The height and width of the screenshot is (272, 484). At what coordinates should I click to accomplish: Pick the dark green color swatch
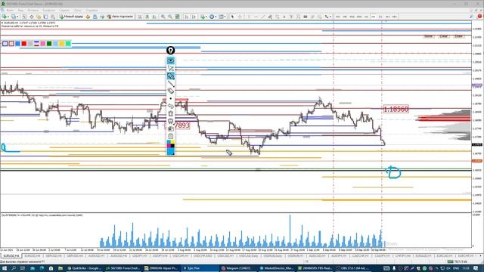49,44
